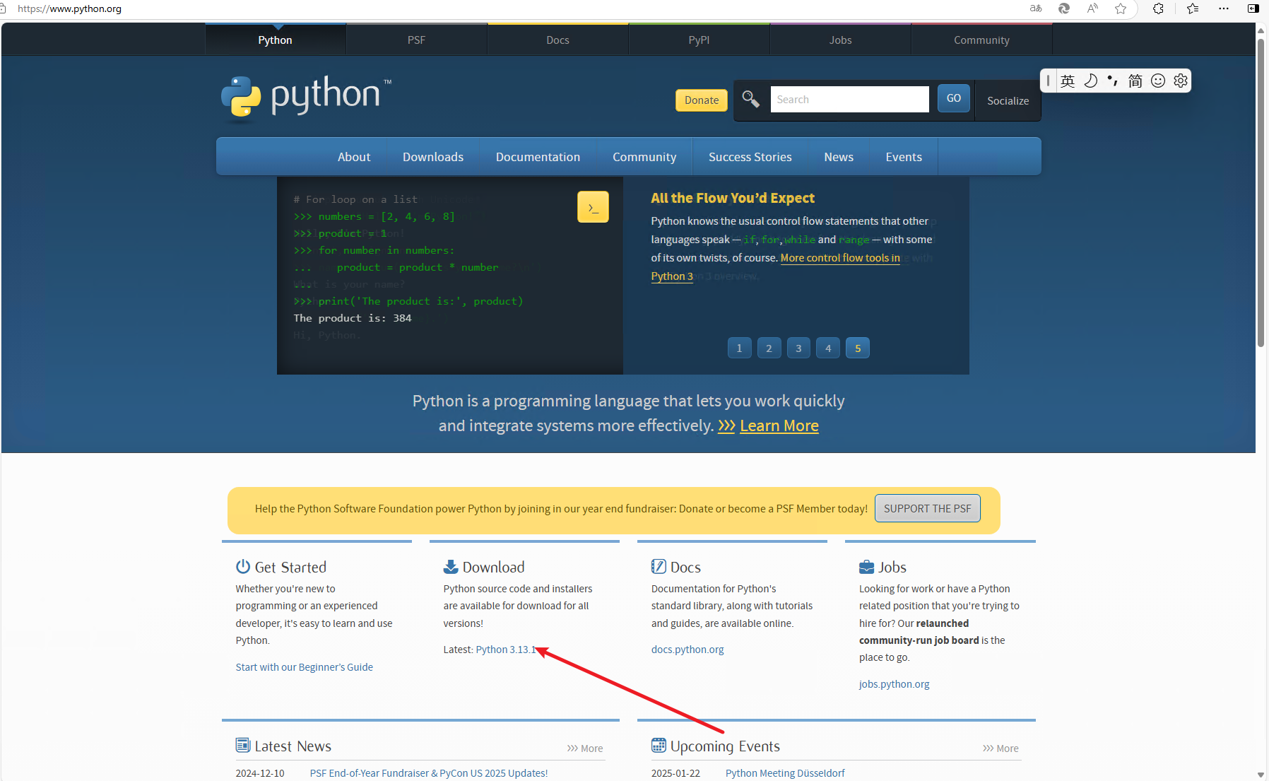Click the SUPPORT THE PSF button
Viewport: 1269px width, 781px height.
(x=928, y=508)
